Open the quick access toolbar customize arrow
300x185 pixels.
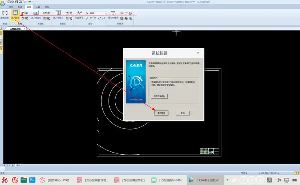pos(37,2)
